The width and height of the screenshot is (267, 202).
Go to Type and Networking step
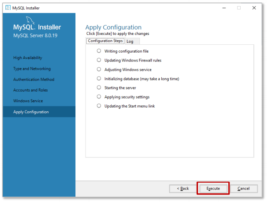click(x=32, y=69)
